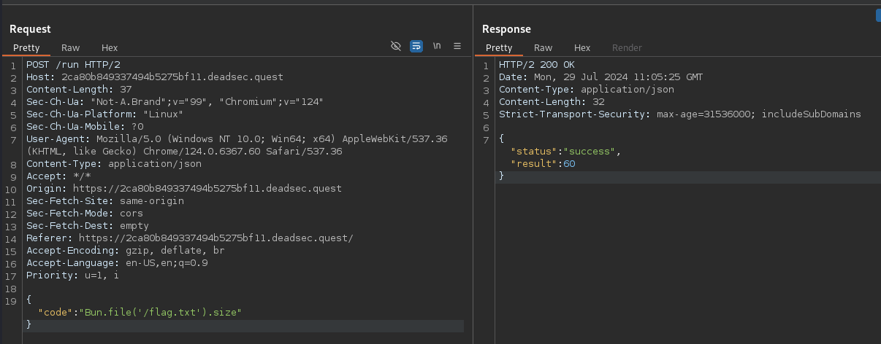The height and width of the screenshot is (344, 881).
Task: Click the 'Sec-Fetch-Site: same-origin' line
Action: click(x=105, y=200)
